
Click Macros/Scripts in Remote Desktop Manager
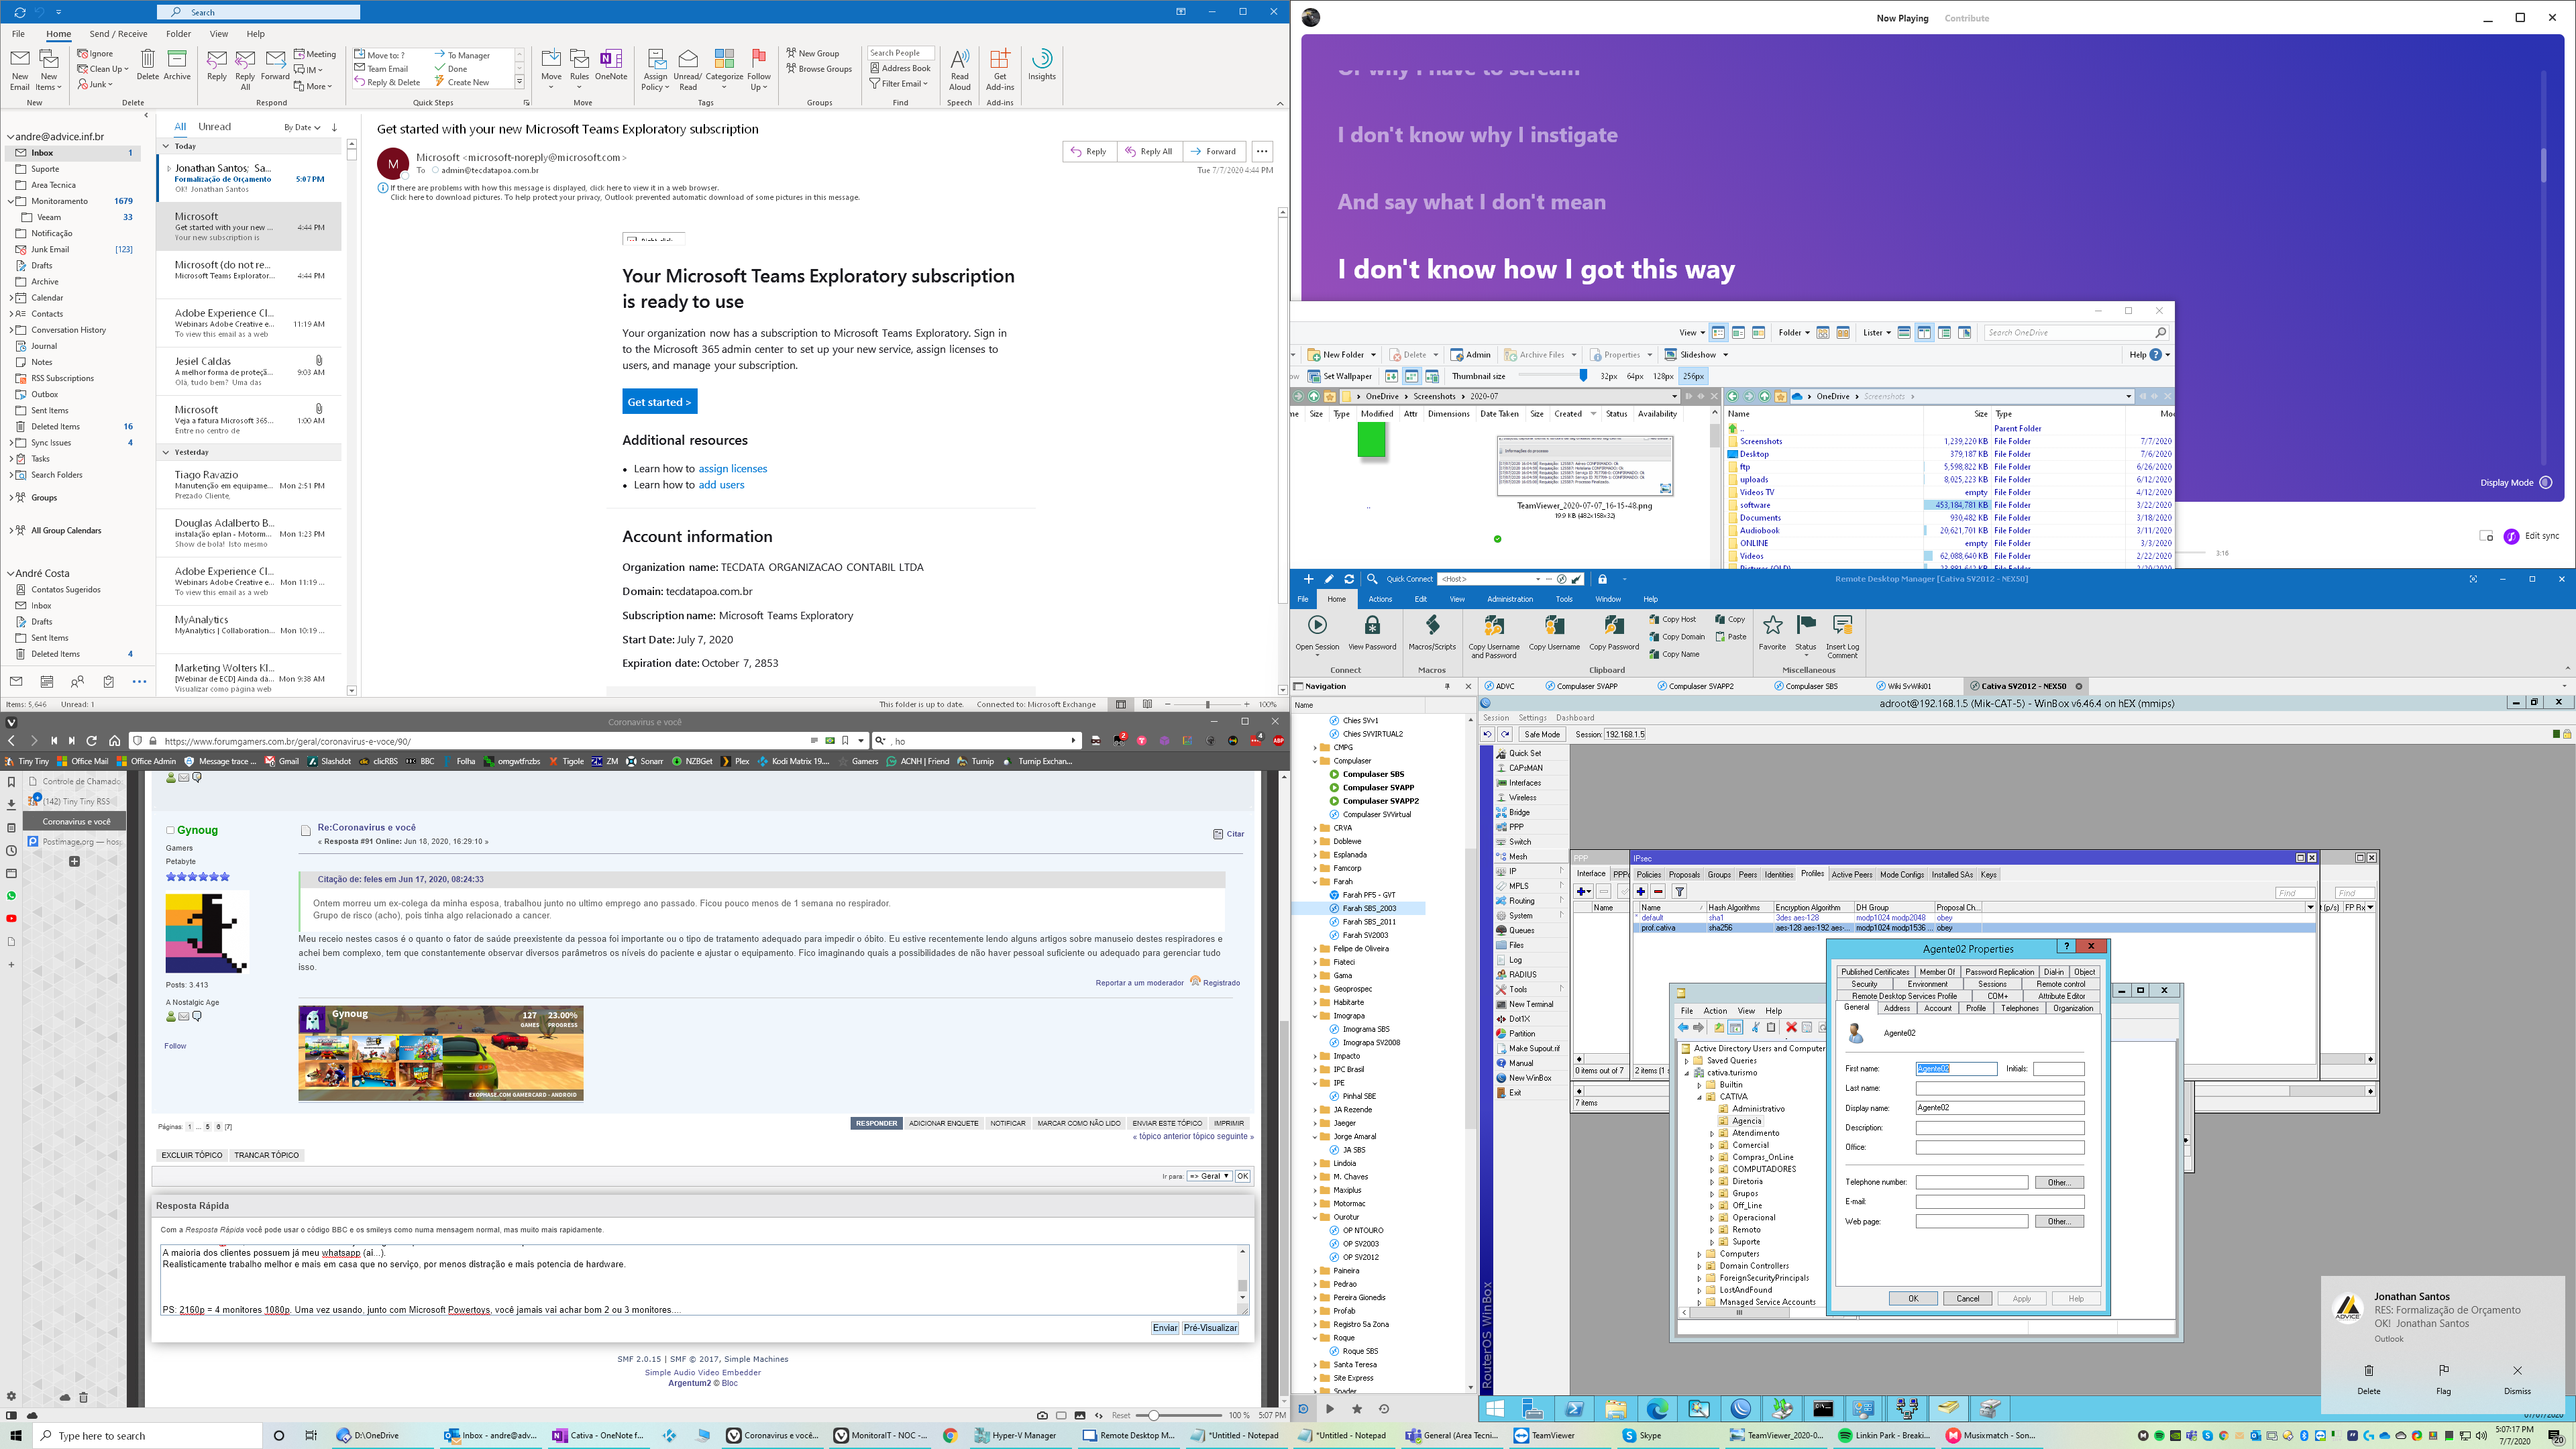point(1432,633)
